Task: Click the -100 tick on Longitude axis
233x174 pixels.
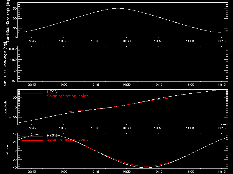Action: tap(13, 117)
